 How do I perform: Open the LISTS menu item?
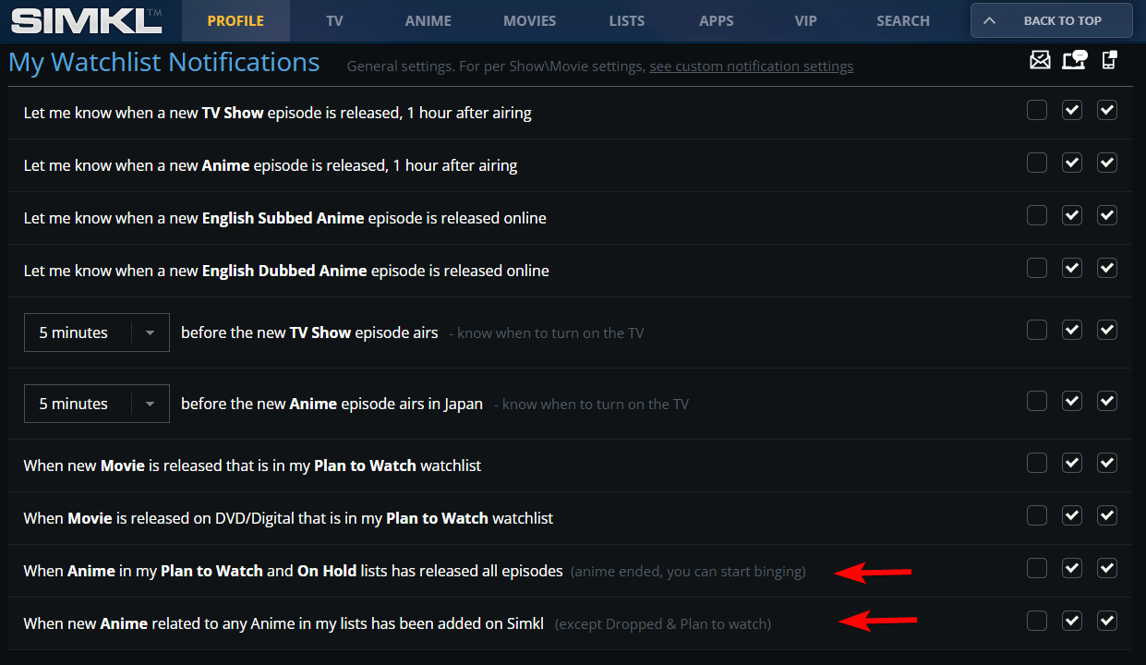[x=627, y=20]
